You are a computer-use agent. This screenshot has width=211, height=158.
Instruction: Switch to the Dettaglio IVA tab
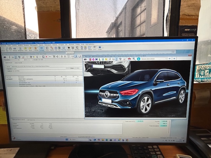click(31, 120)
